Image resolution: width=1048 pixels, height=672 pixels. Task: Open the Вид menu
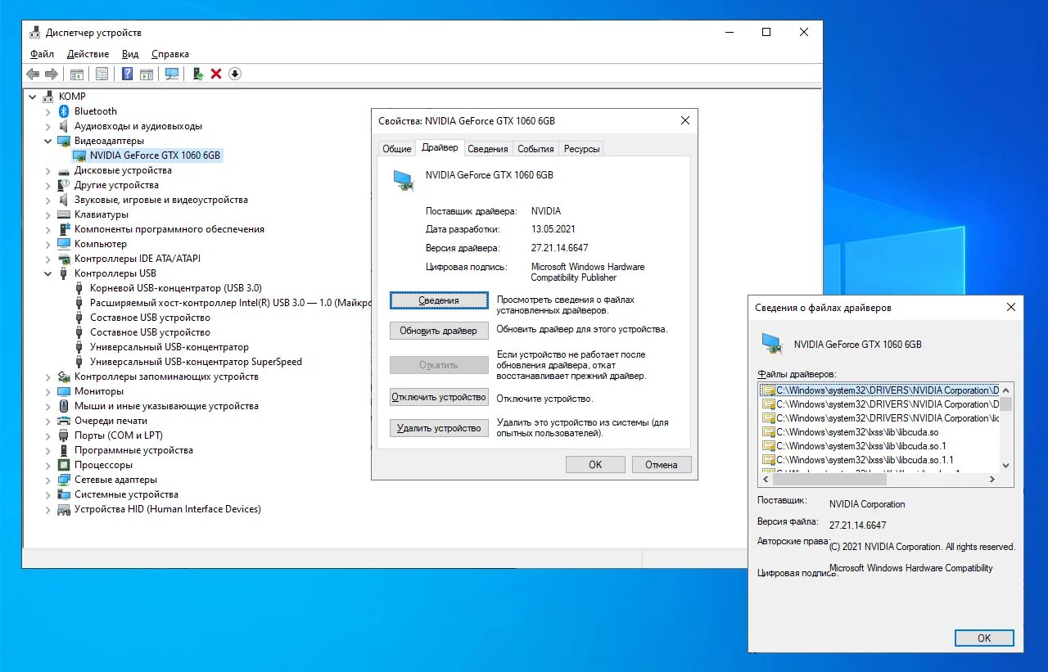[130, 54]
